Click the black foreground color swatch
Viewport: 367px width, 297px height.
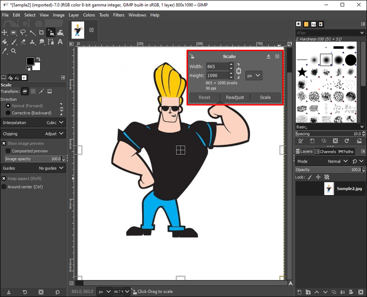[30, 61]
